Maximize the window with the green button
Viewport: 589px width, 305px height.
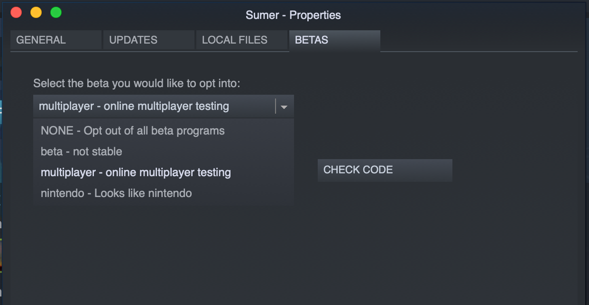[x=56, y=13]
